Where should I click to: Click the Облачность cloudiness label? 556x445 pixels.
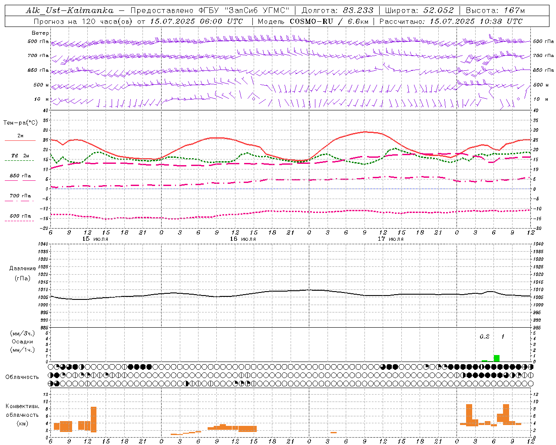click(x=22, y=377)
